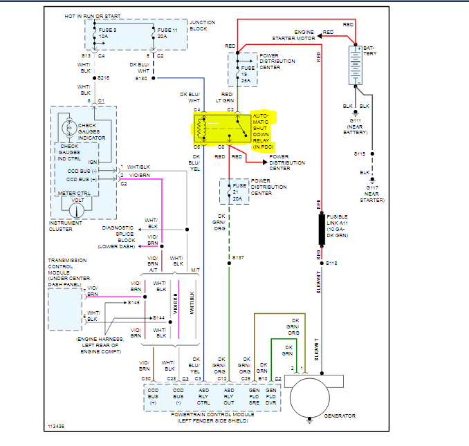
Task: Click the generator circle symbol
Action: point(310,398)
